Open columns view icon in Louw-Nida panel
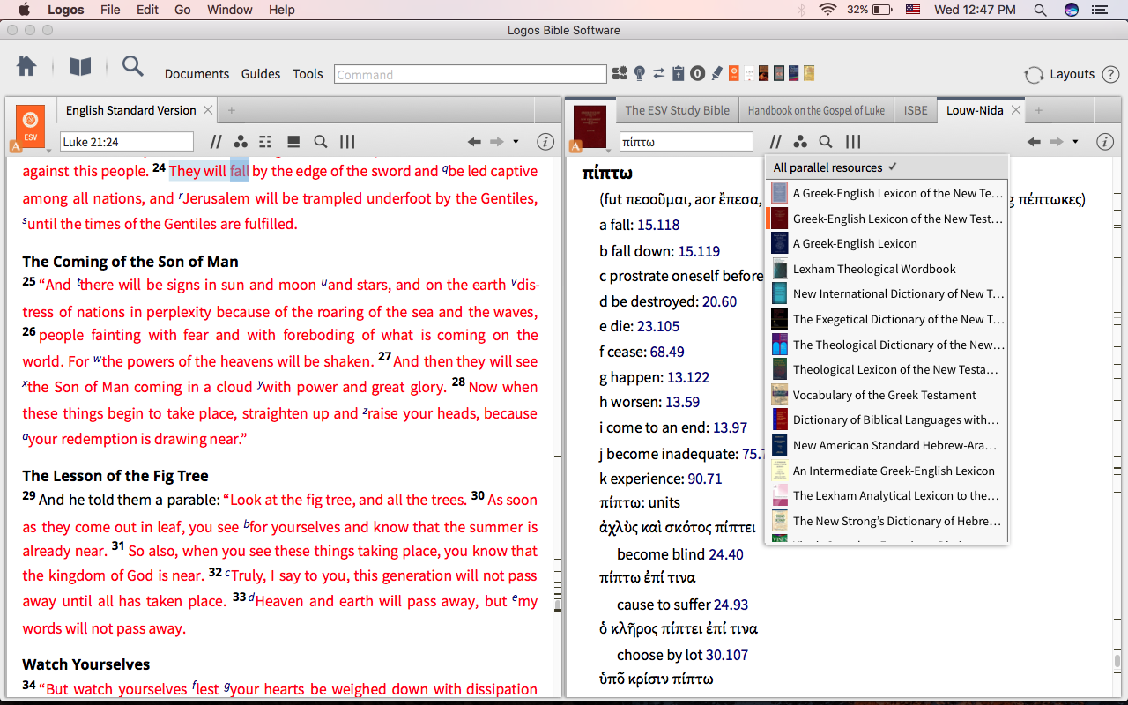 click(x=853, y=142)
